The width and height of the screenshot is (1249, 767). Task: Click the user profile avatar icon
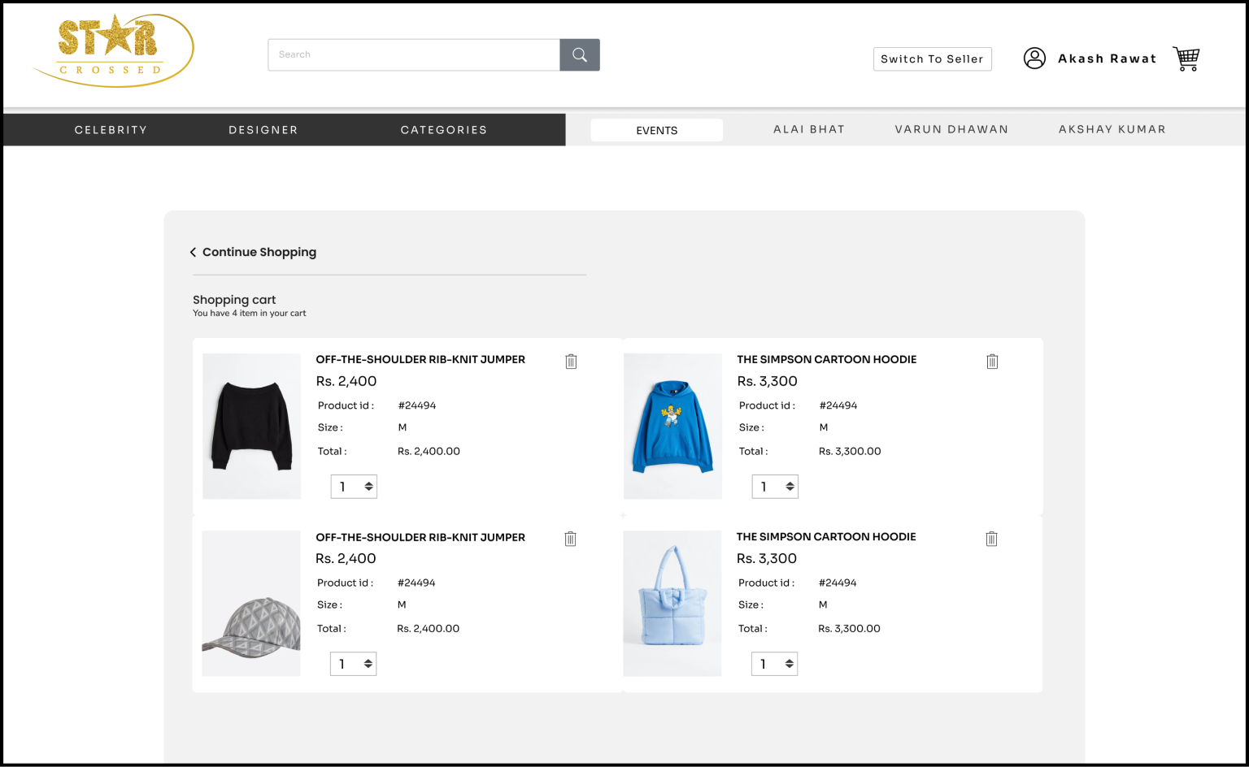[x=1034, y=58]
